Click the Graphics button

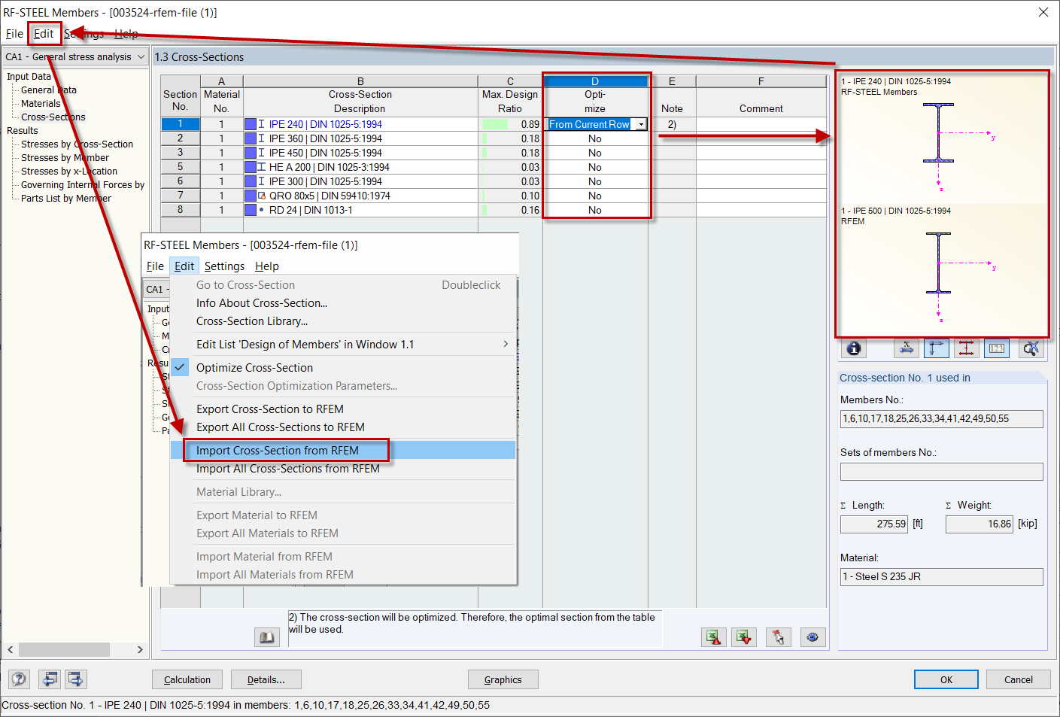tap(503, 679)
